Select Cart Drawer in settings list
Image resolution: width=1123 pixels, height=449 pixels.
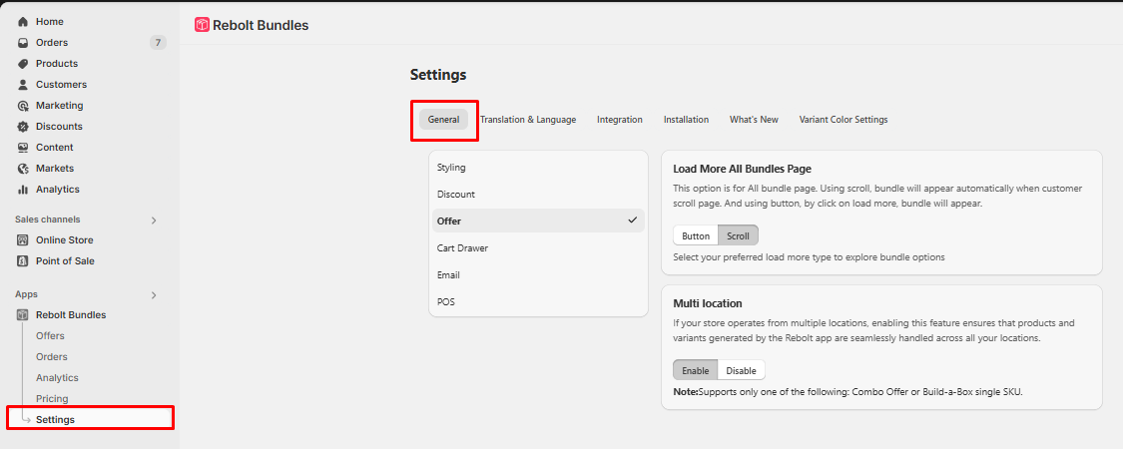click(x=539, y=247)
